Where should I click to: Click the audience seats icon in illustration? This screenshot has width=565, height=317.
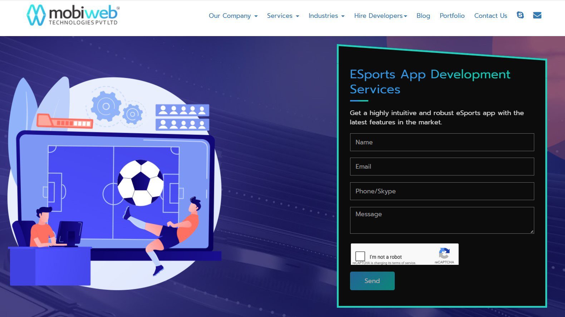[x=182, y=117]
